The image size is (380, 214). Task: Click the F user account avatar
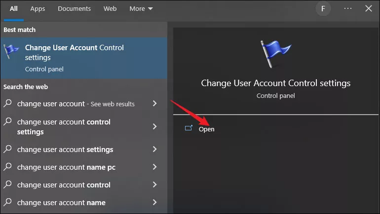click(x=323, y=9)
